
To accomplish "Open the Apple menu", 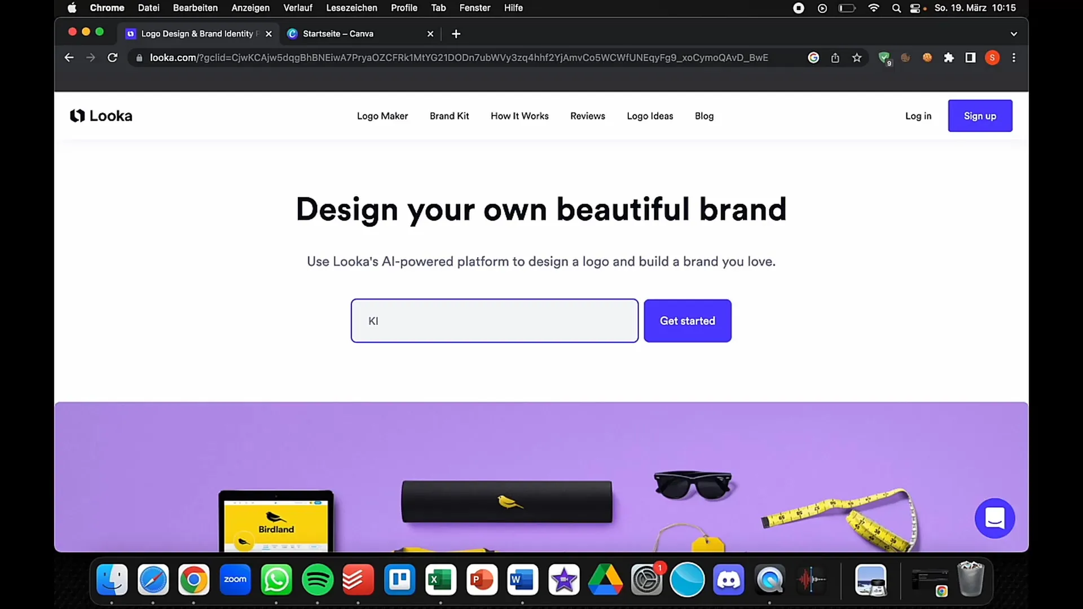I will (x=72, y=8).
